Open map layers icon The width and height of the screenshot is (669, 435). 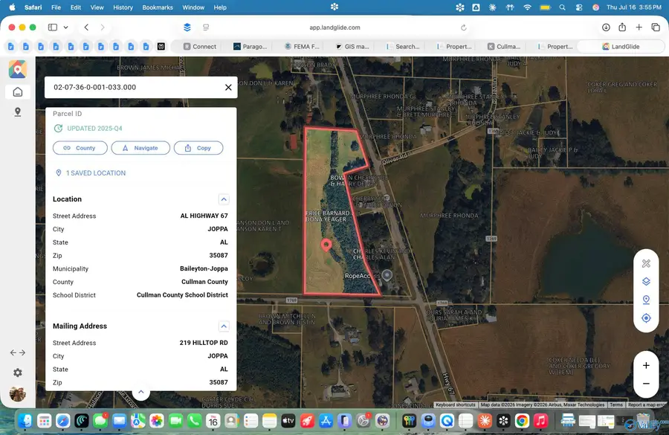pyautogui.click(x=646, y=282)
